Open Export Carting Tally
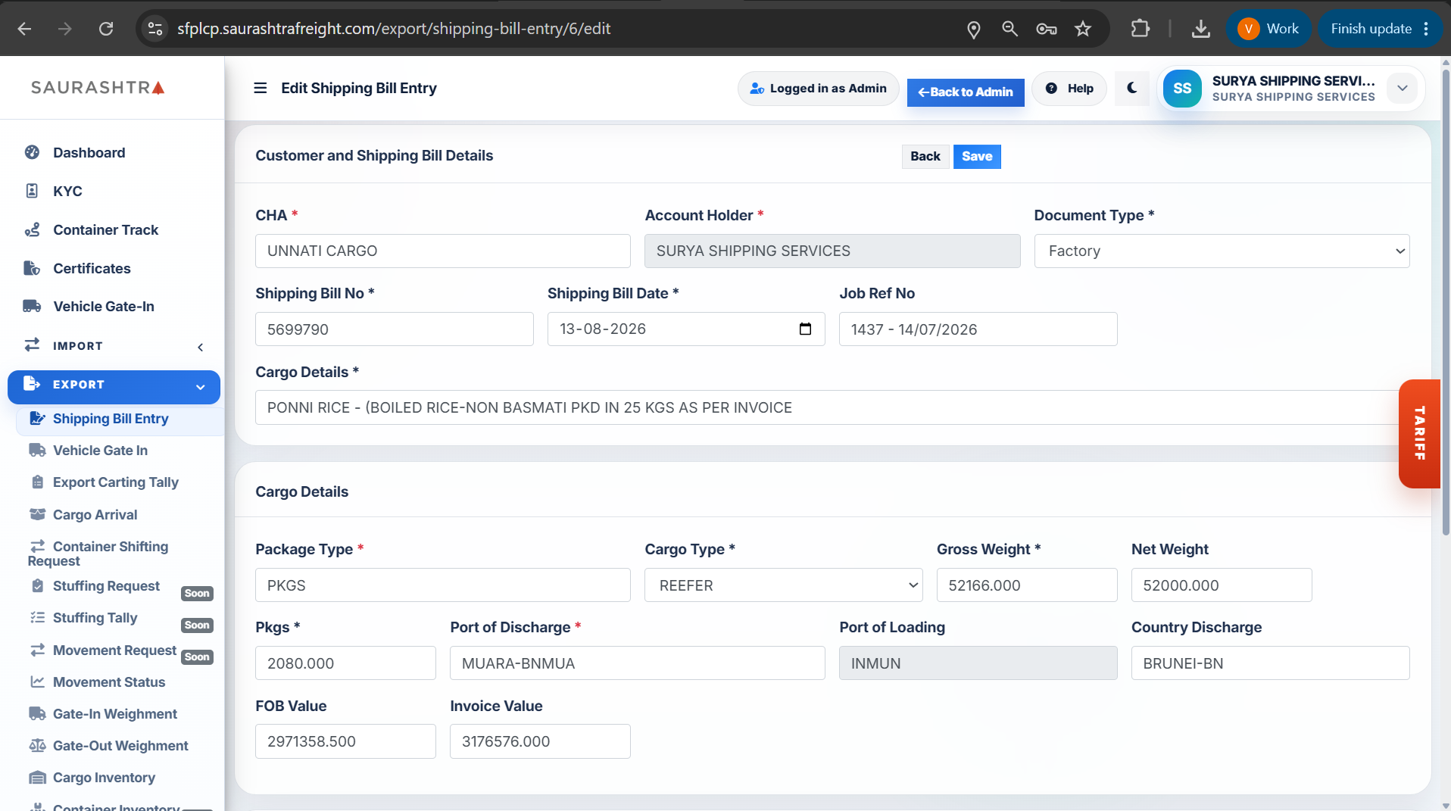This screenshot has height=811, width=1451. (x=115, y=482)
